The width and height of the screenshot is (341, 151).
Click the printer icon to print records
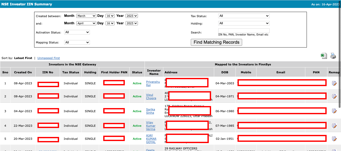tap(333, 56)
